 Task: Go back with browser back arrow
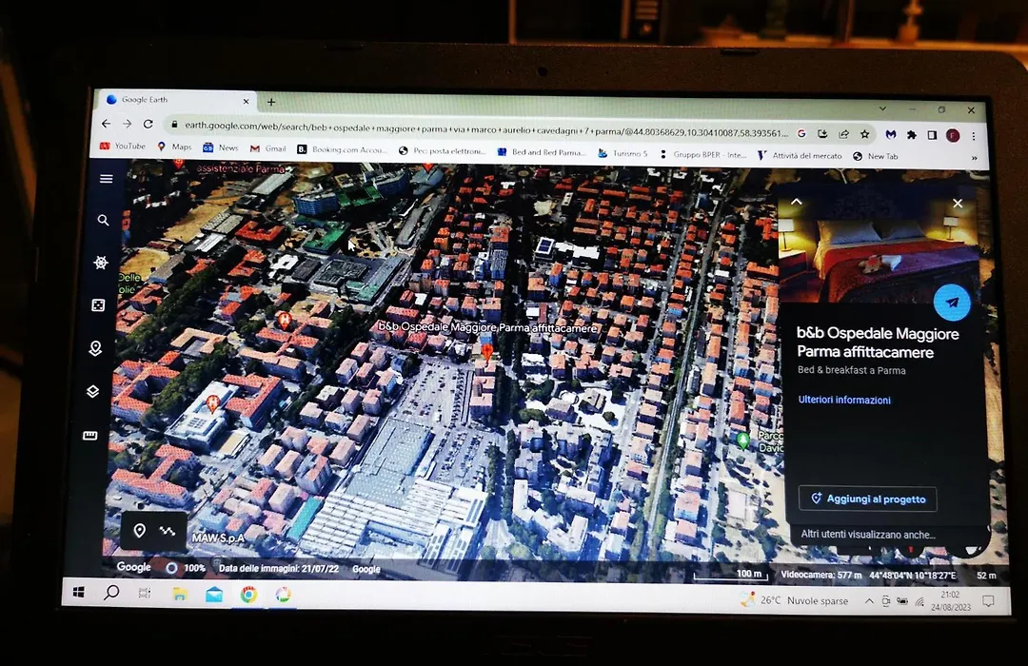[107, 124]
